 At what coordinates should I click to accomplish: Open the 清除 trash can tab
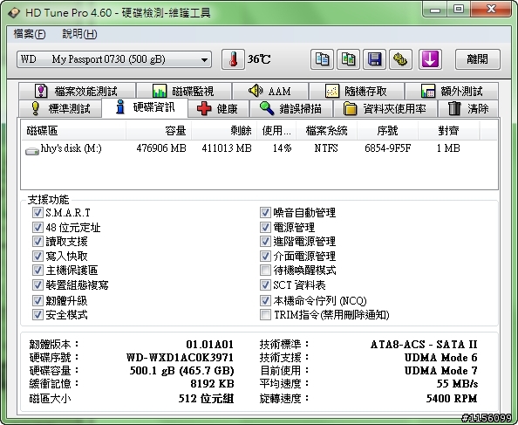[467, 109]
